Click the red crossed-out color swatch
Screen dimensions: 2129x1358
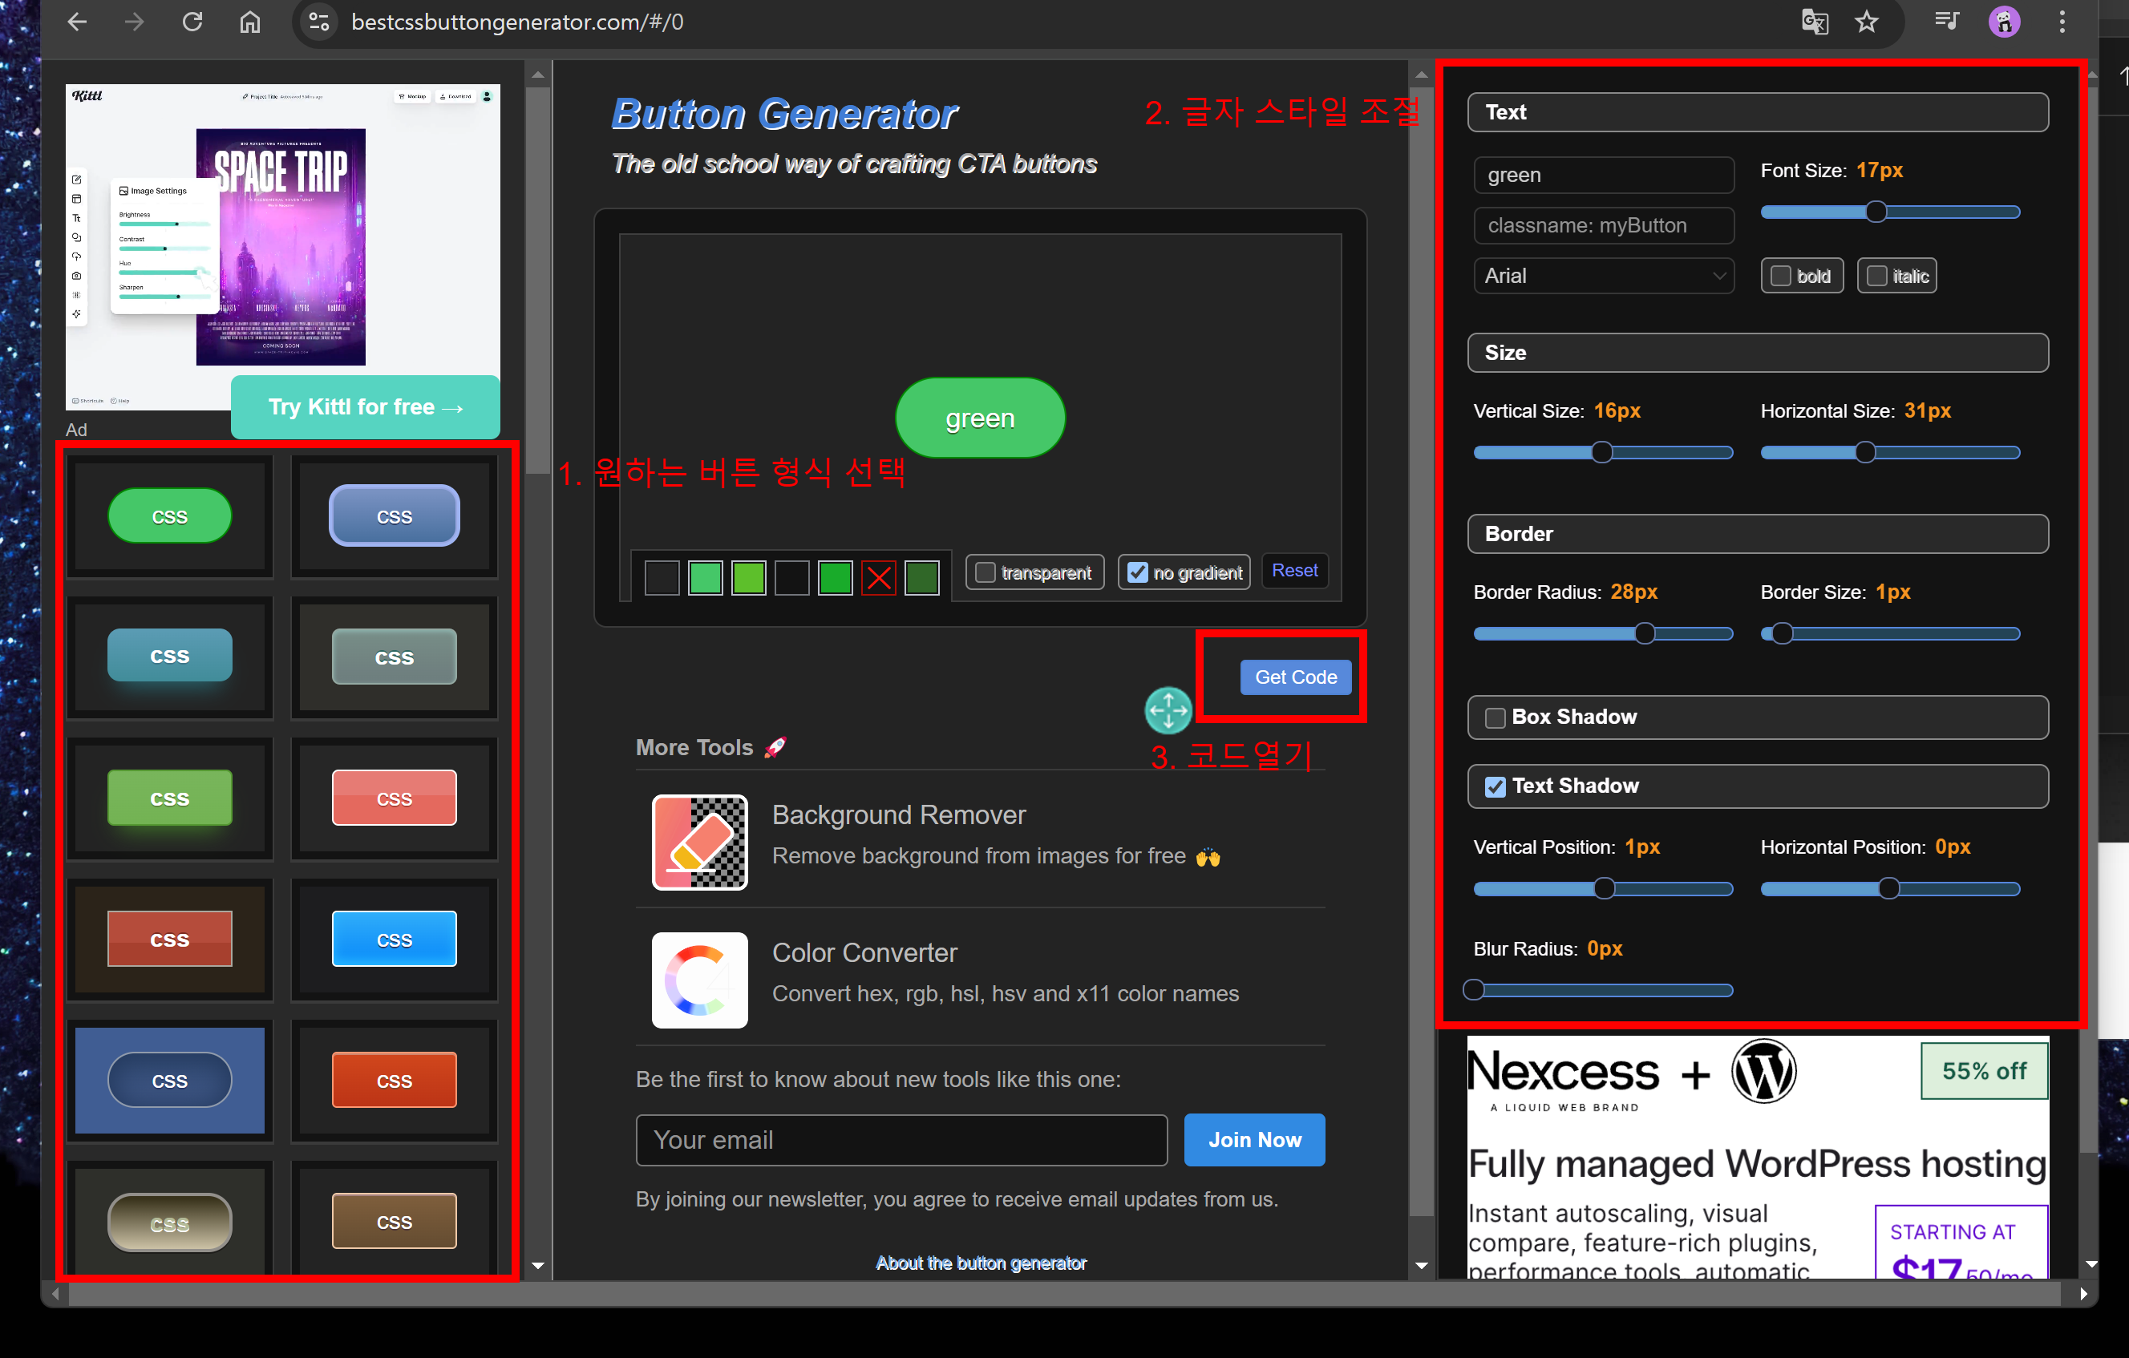[x=878, y=579]
